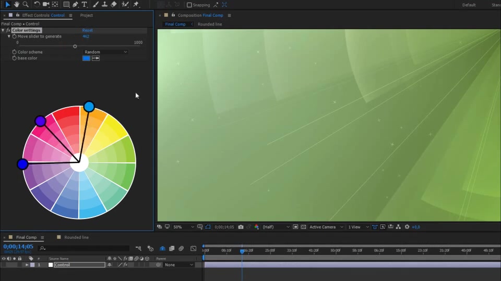This screenshot has width=501, height=281.
Task: Open grid and guide options dropdown
Action: (200, 227)
